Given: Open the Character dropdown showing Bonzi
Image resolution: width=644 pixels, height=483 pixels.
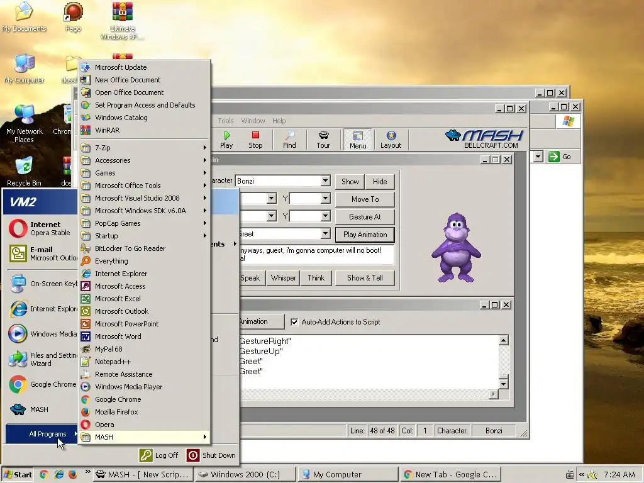Looking at the screenshot, I should 325,181.
